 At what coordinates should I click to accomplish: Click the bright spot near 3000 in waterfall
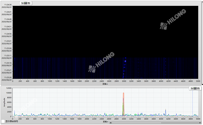coord(125,61)
